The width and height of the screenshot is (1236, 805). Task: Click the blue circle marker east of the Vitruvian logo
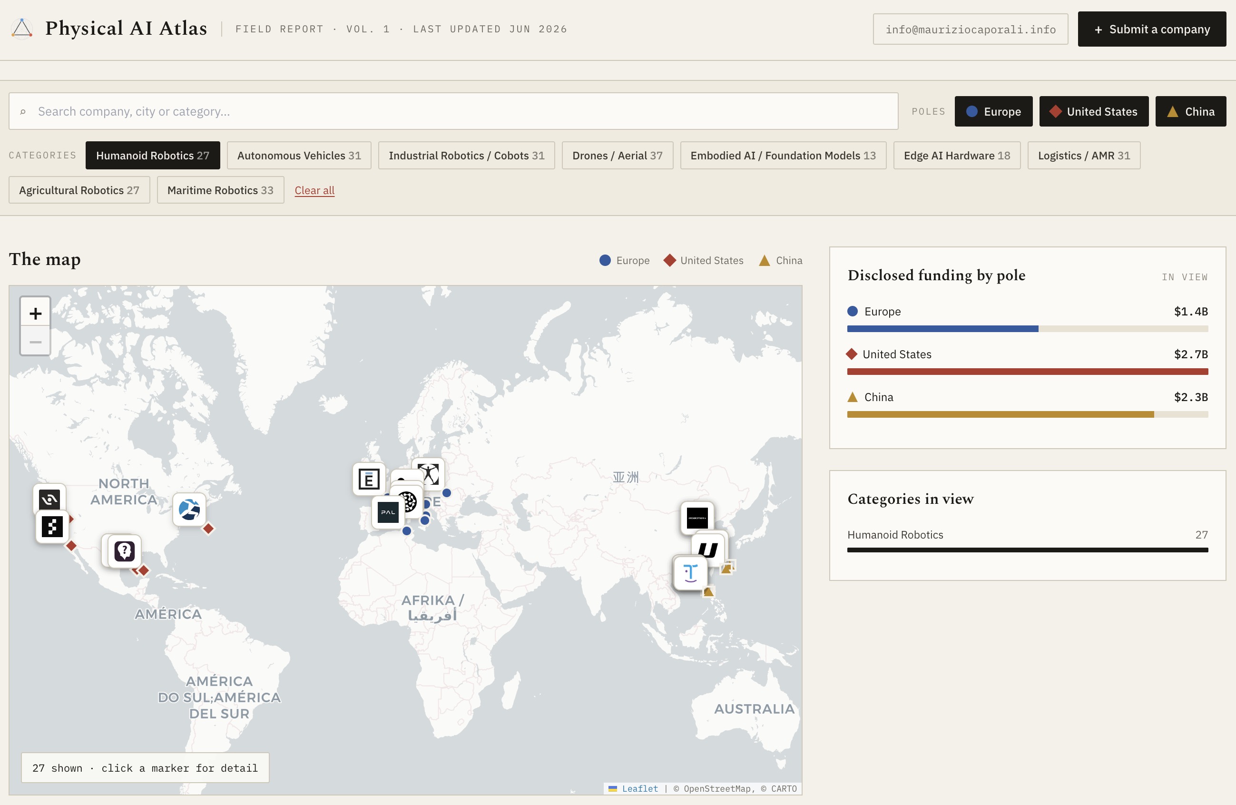tap(447, 493)
